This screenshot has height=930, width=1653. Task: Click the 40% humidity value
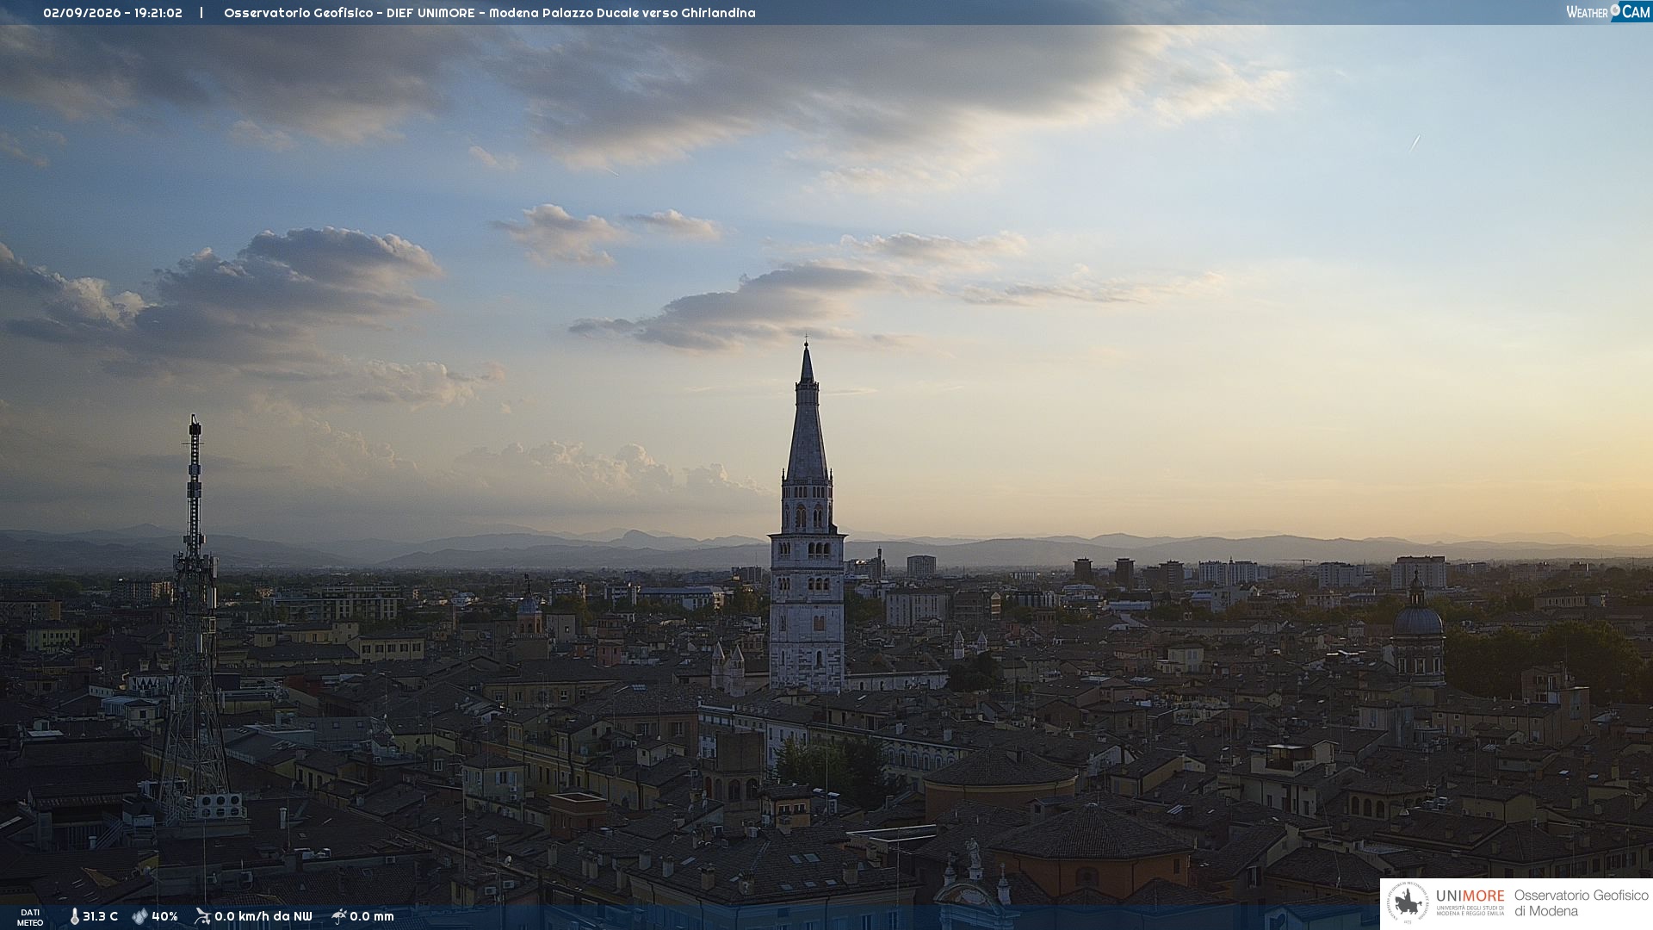point(164,916)
